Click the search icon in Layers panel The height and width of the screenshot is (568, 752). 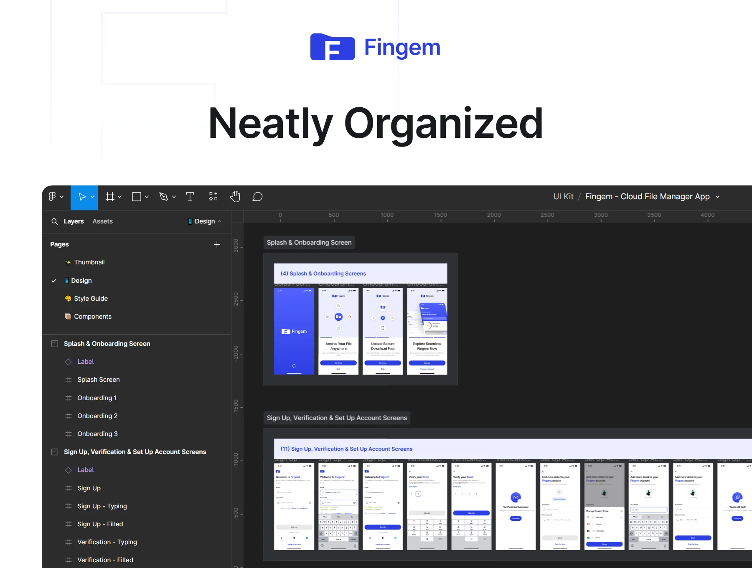pos(54,221)
